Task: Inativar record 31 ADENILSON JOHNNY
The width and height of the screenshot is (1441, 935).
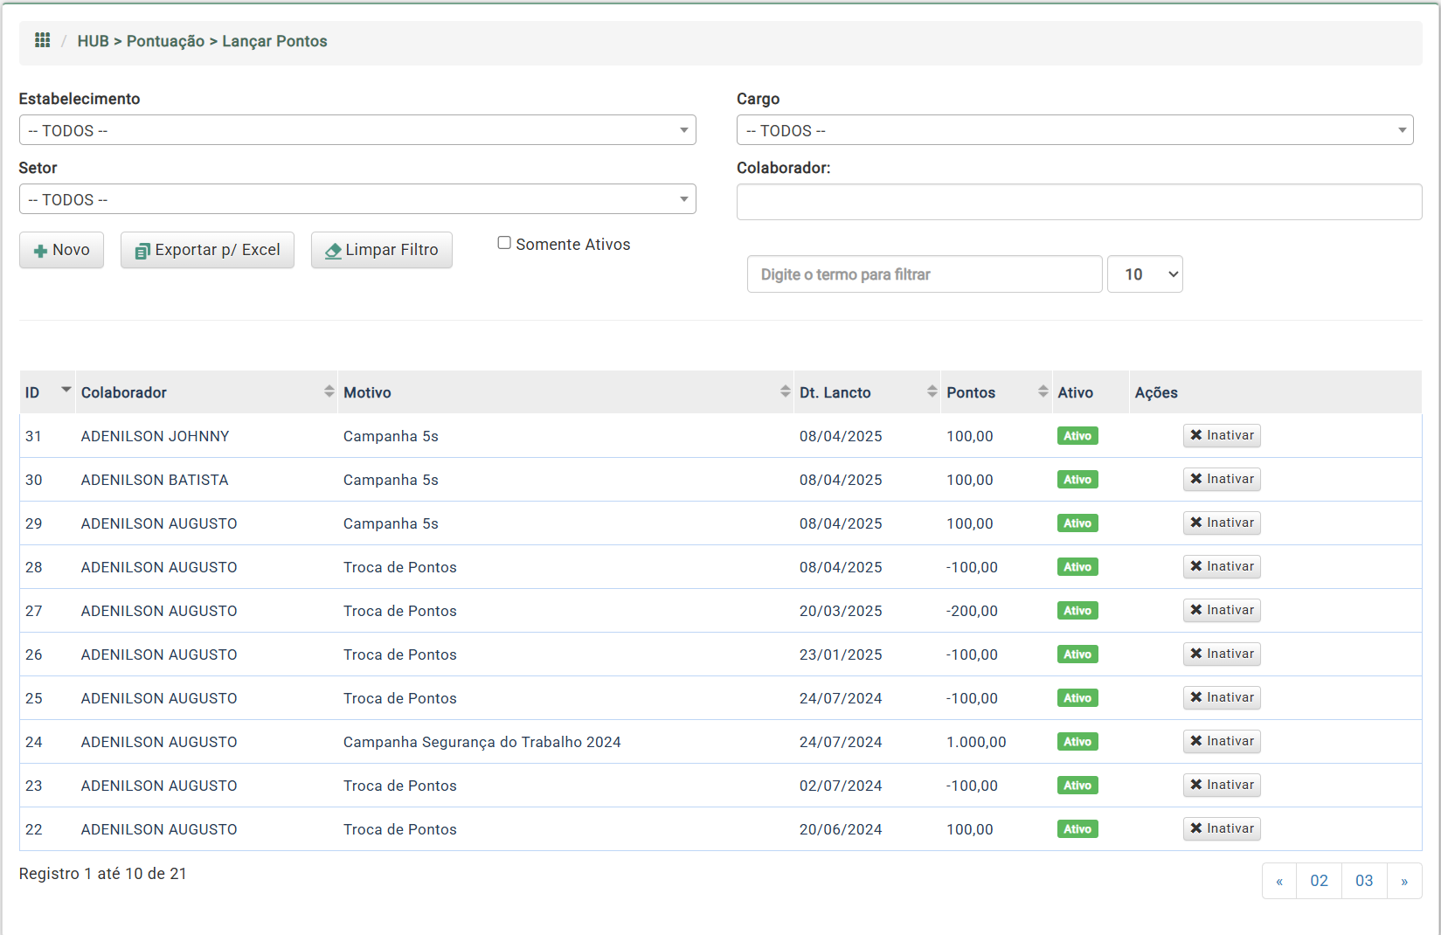Action: click(x=1222, y=435)
